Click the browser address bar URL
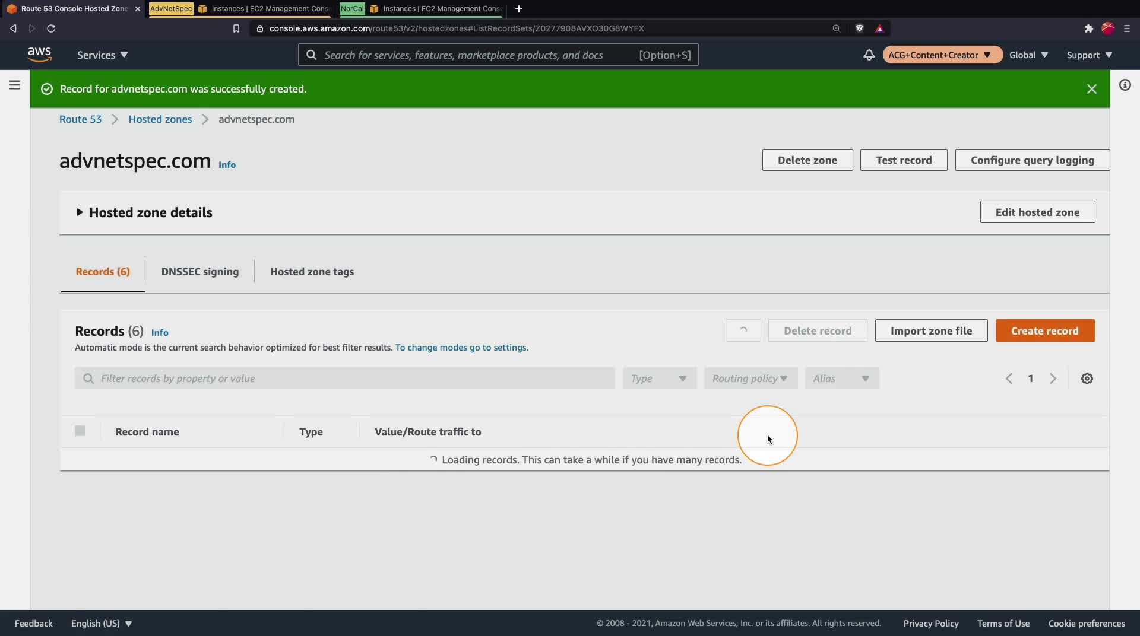 pos(457,28)
